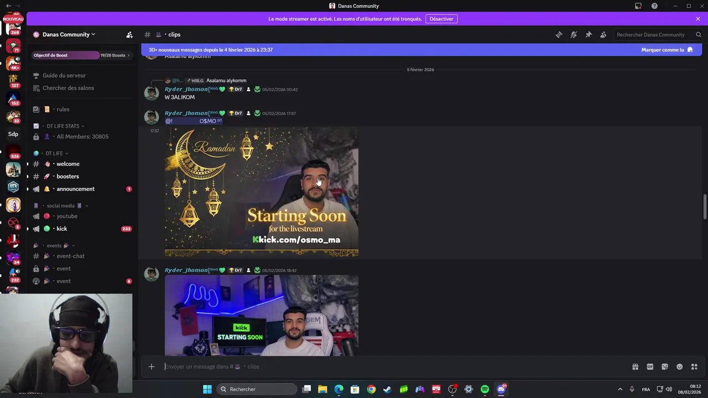
Task: Show hidden tray icons chevron
Action: [620, 389]
